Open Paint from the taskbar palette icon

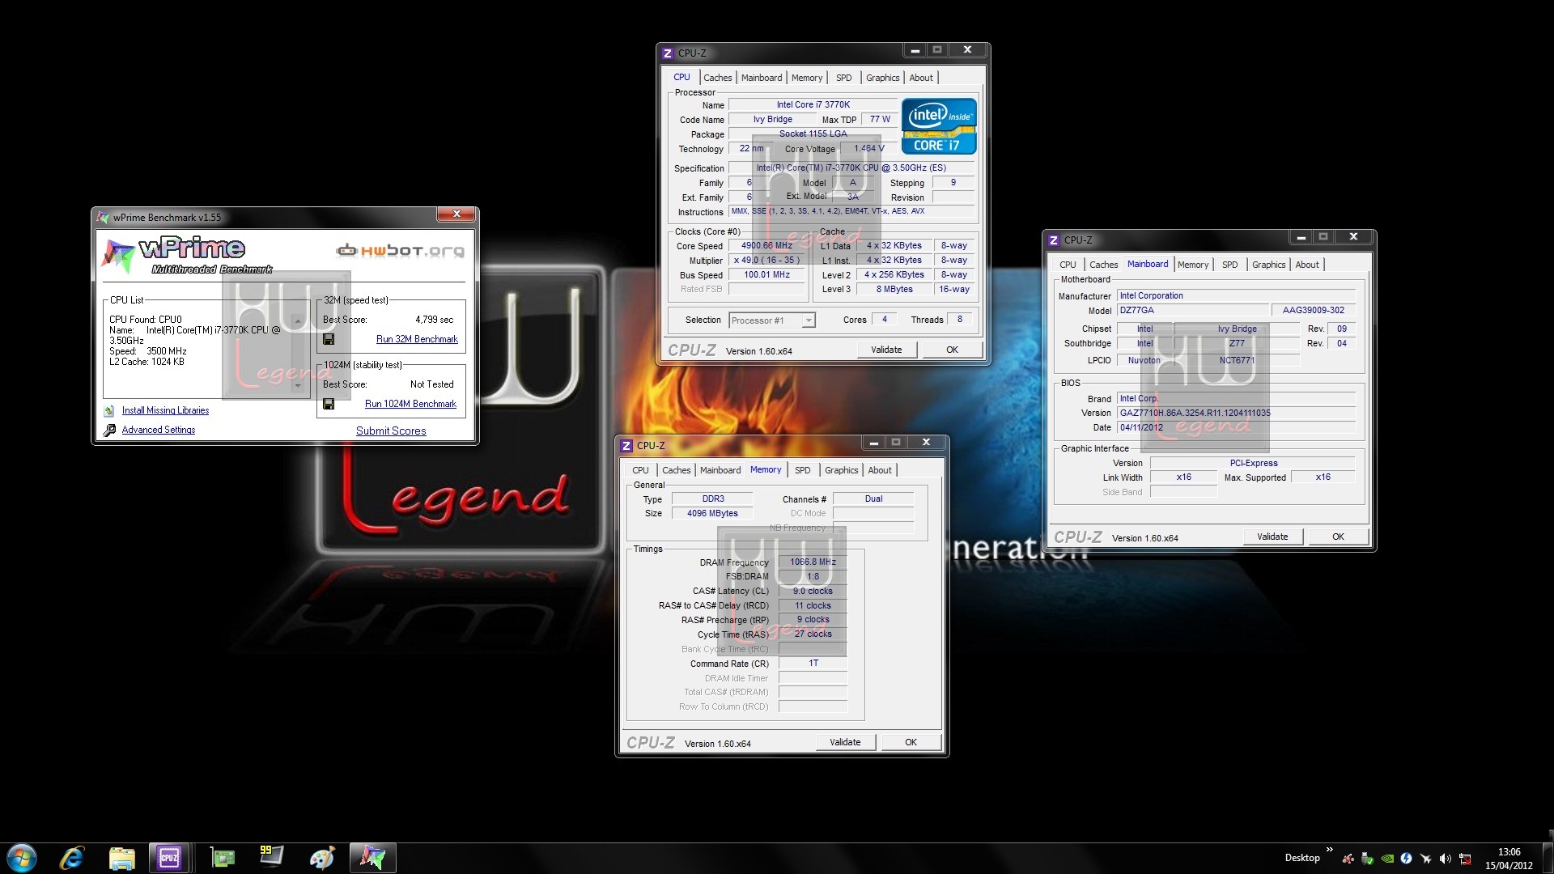[322, 858]
